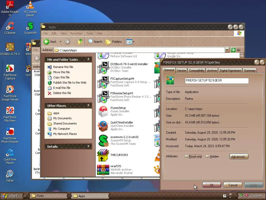Click Cancel in Properties dialog
Screen dimensions: 266x200
coord(233,185)
